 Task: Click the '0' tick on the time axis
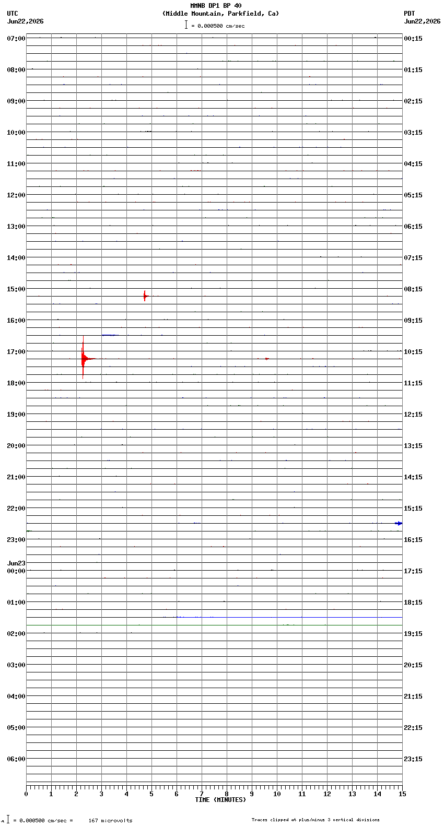(x=26, y=794)
